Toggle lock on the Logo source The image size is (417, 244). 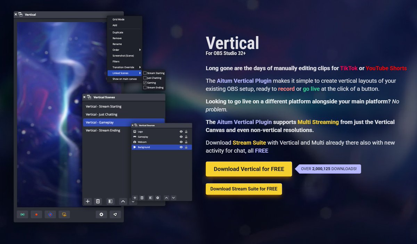[186, 132]
